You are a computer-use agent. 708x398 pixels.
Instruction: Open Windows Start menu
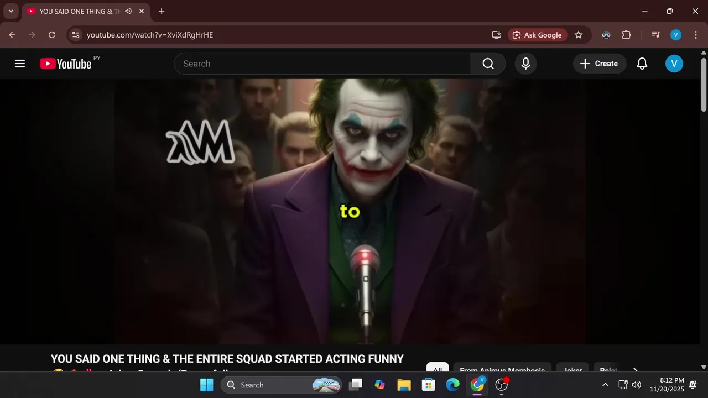[x=207, y=385]
